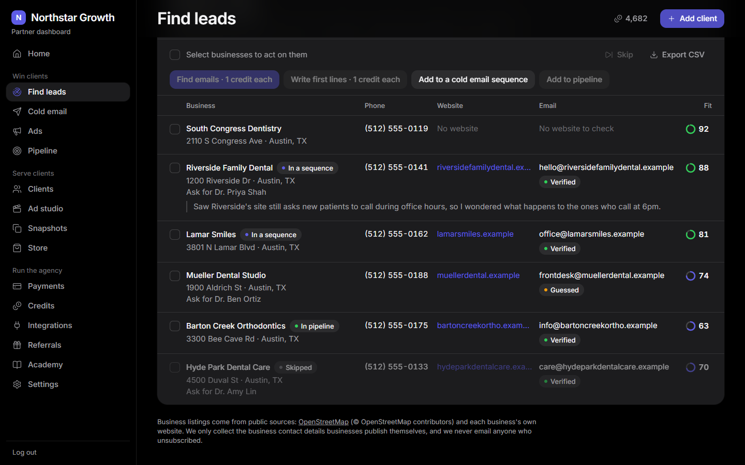745x465 pixels.
Task: Open riversidefamilydental website link
Action: [484, 167]
